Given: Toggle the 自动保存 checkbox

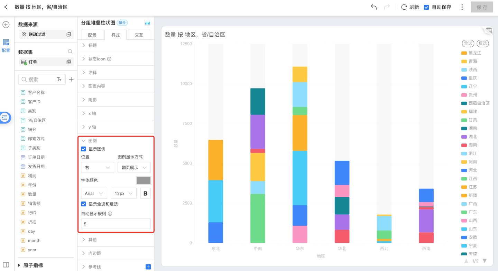Looking at the screenshot, I should pyautogui.click(x=426, y=7).
